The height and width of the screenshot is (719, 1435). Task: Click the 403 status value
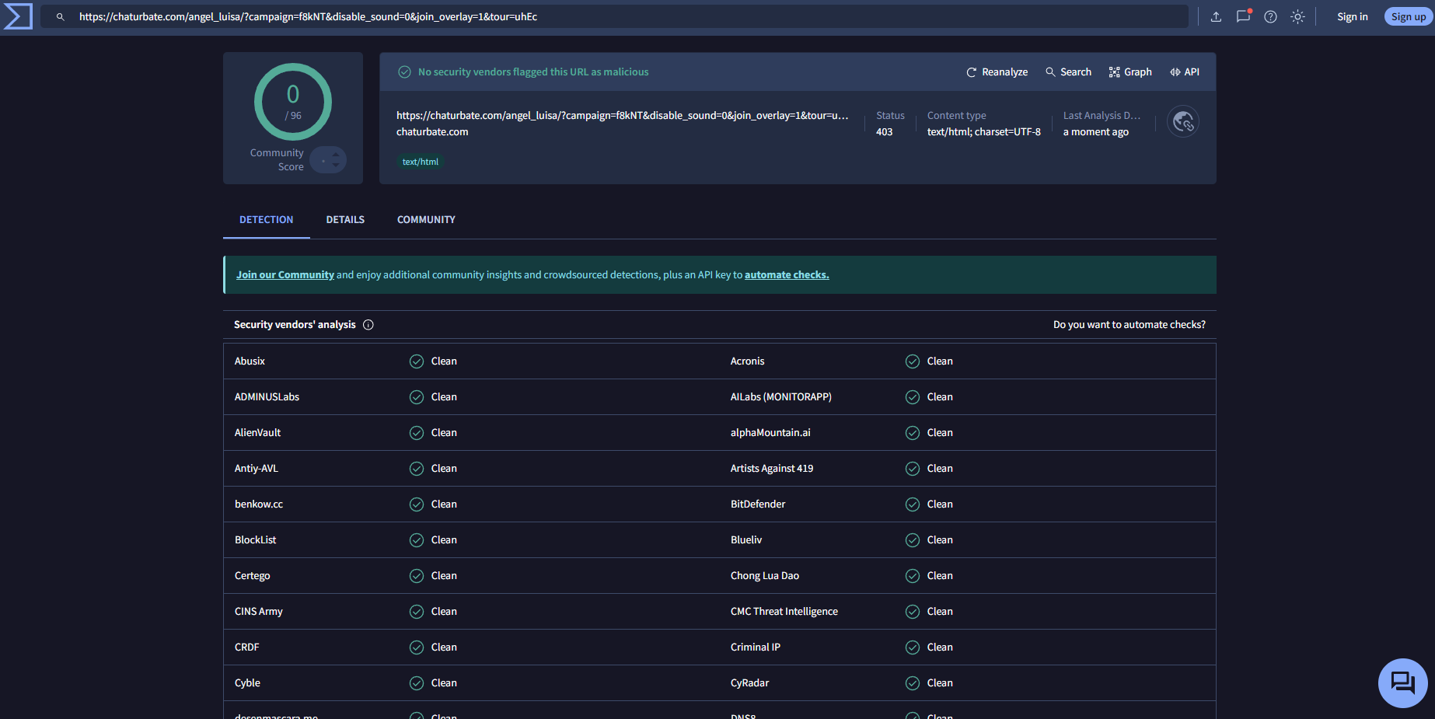coord(884,132)
